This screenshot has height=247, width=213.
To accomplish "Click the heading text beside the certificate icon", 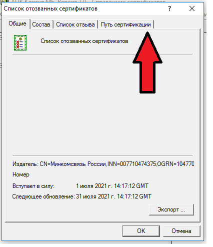I will (x=84, y=41).
